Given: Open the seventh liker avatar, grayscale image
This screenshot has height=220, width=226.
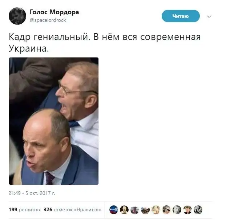Looking at the screenshot, I should click(177, 209).
